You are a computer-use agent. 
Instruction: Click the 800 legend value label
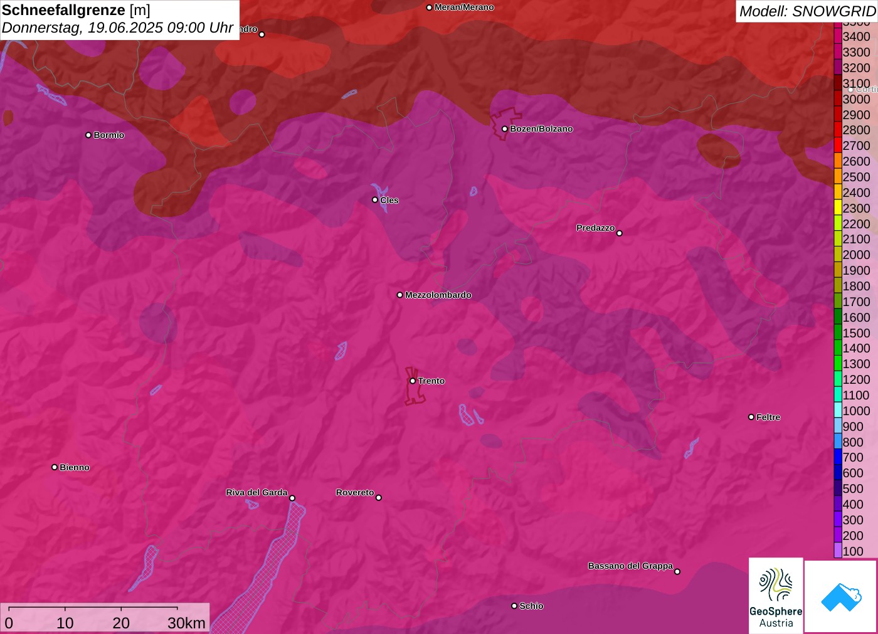click(x=854, y=442)
